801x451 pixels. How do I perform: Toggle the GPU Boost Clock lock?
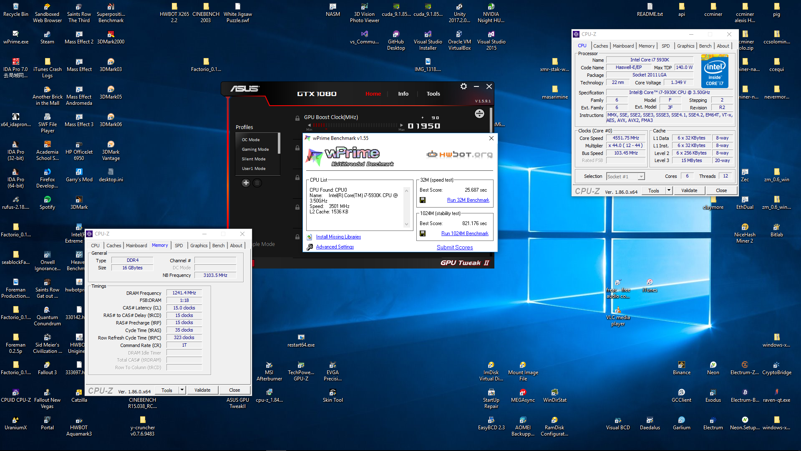click(x=297, y=118)
